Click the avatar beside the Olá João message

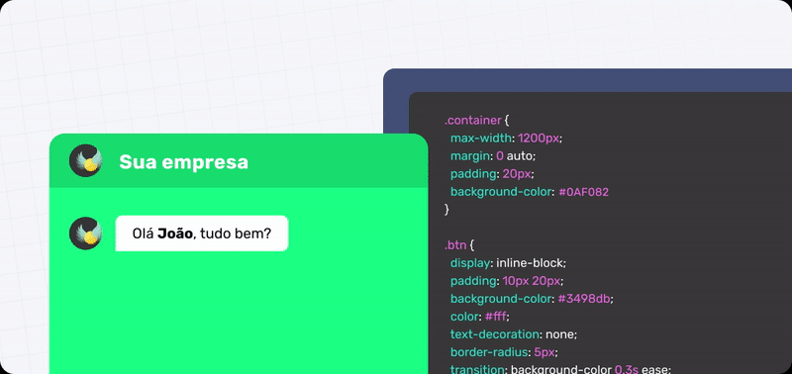(86, 234)
